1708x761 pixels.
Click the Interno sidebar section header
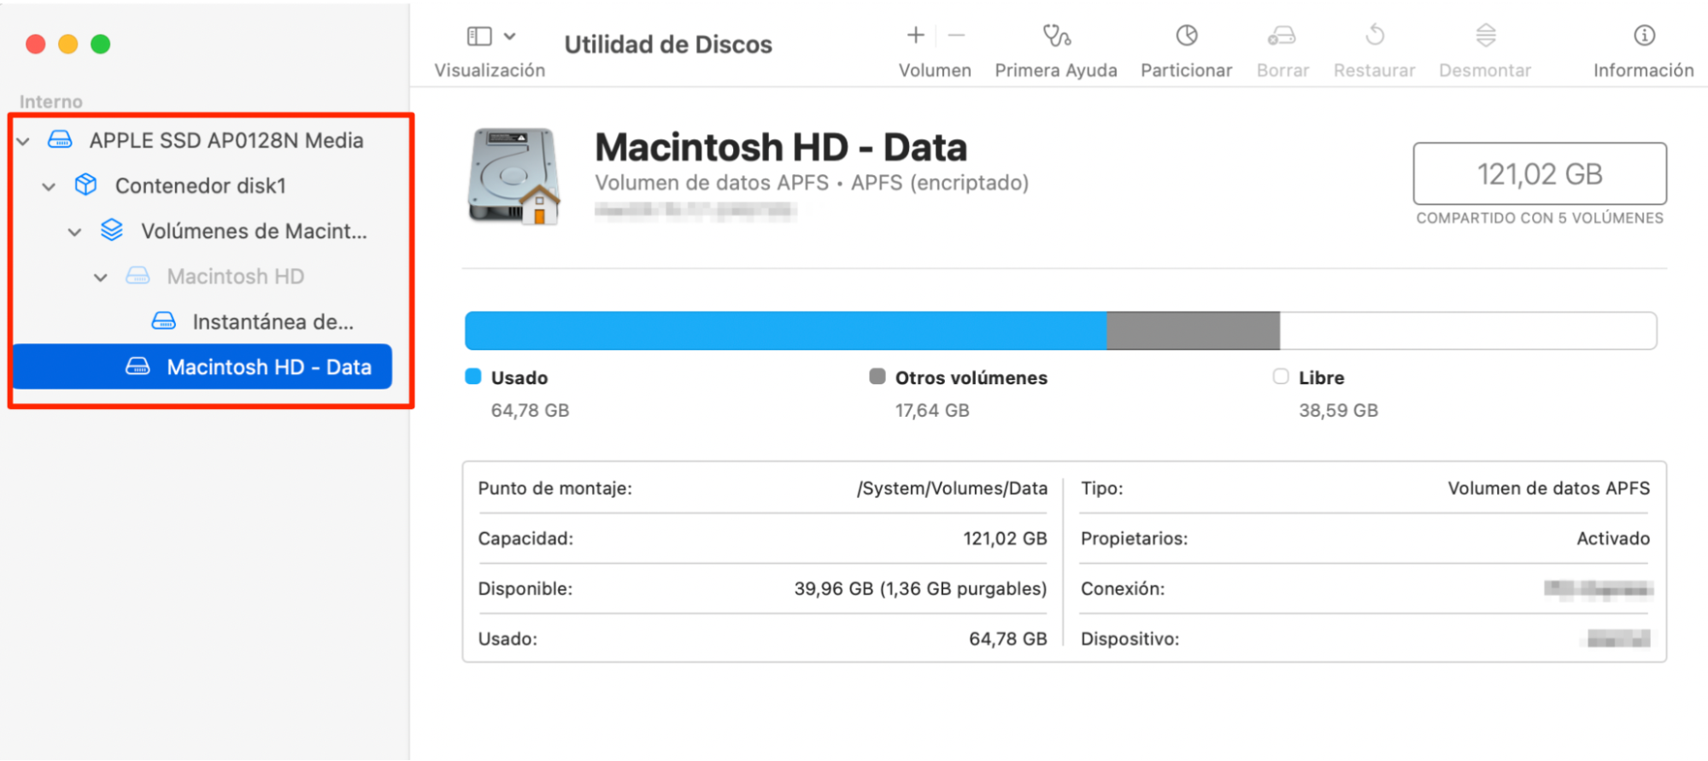pos(51,102)
